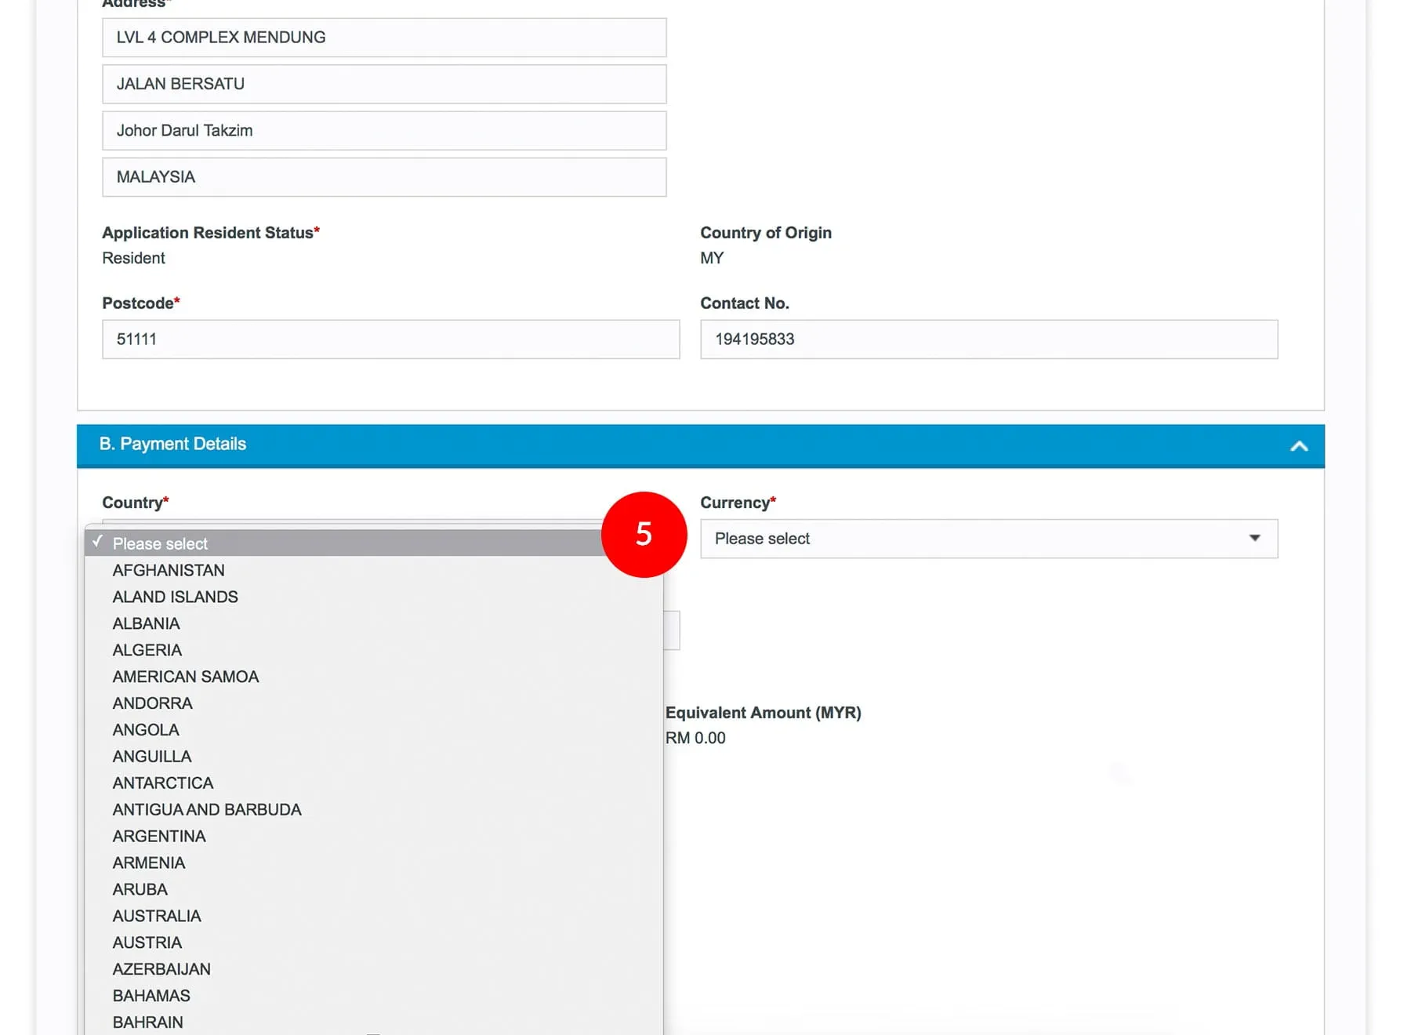Click the Postcode input field
The image size is (1411, 1035).
click(x=390, y=340)
